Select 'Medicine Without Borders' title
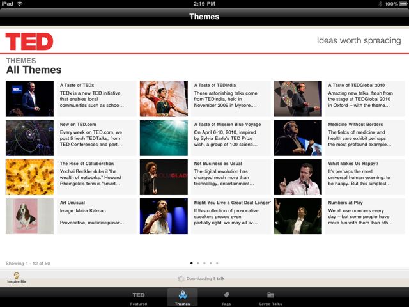 355,125
